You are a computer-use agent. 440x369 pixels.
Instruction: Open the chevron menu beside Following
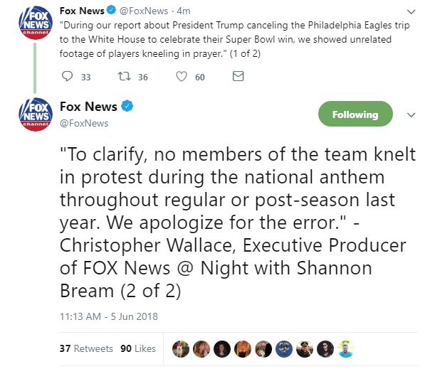tap(410, 114)
